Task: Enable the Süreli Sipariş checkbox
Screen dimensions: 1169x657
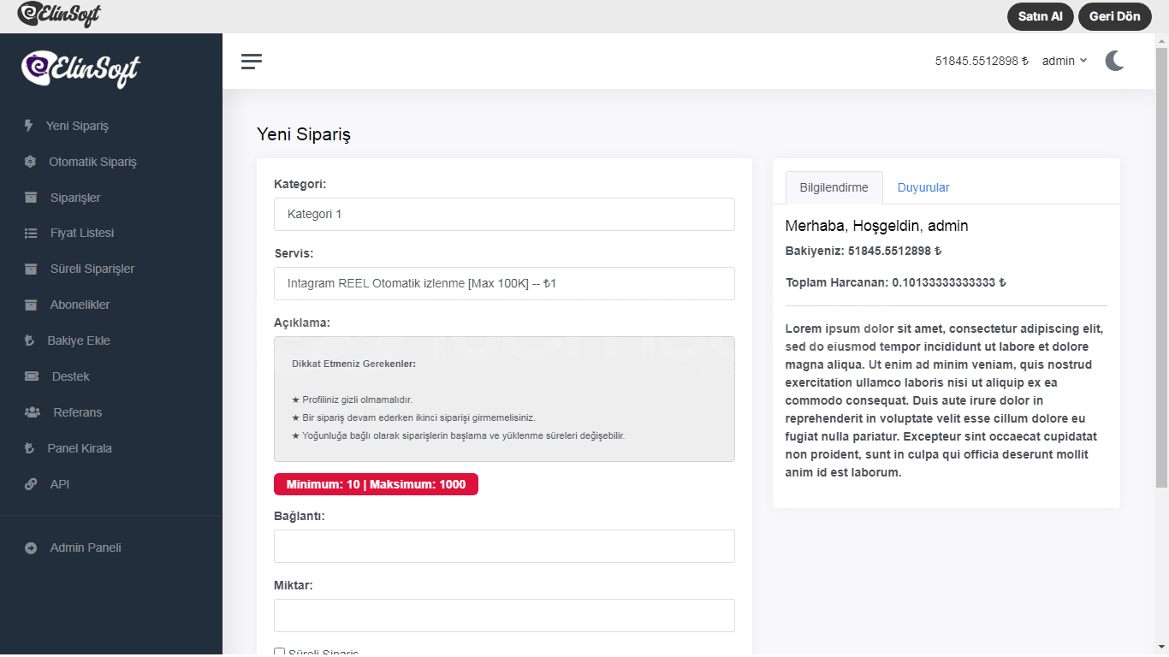Action: tap(279, 652)
